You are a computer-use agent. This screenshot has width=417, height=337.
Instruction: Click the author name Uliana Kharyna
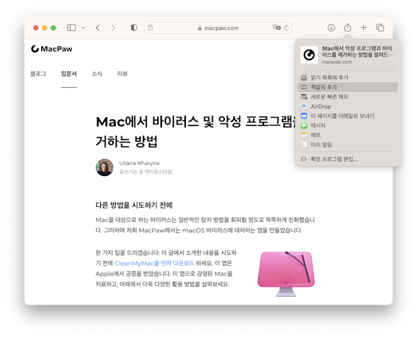click(139, 163)
